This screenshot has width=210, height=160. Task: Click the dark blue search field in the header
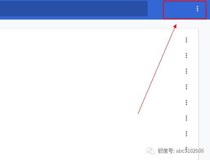click(74, 9)
